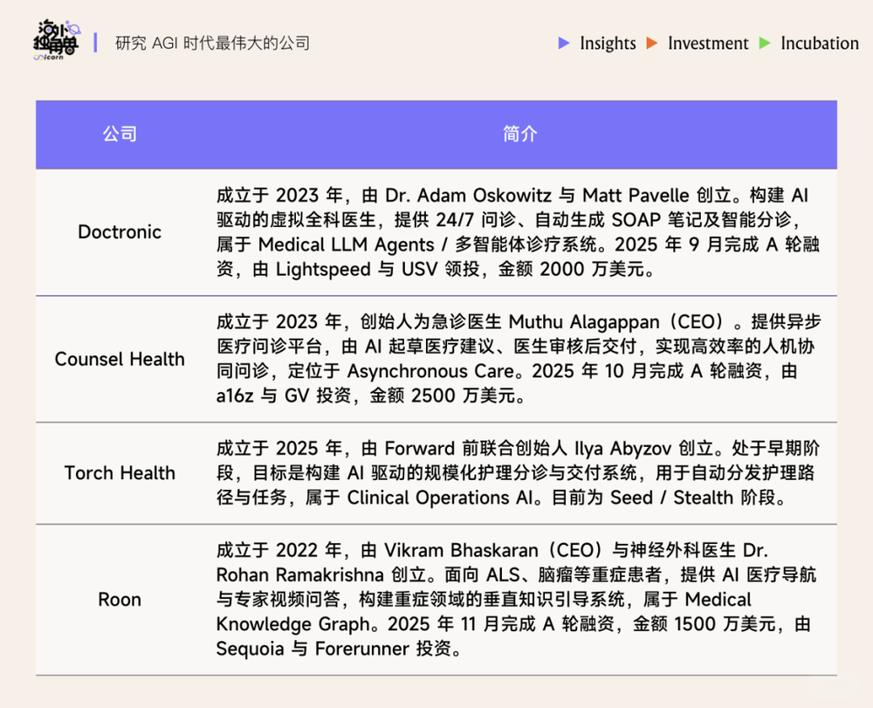873x708 pixels.
Task: Click the purple table header bar
Action: point(436,134)
